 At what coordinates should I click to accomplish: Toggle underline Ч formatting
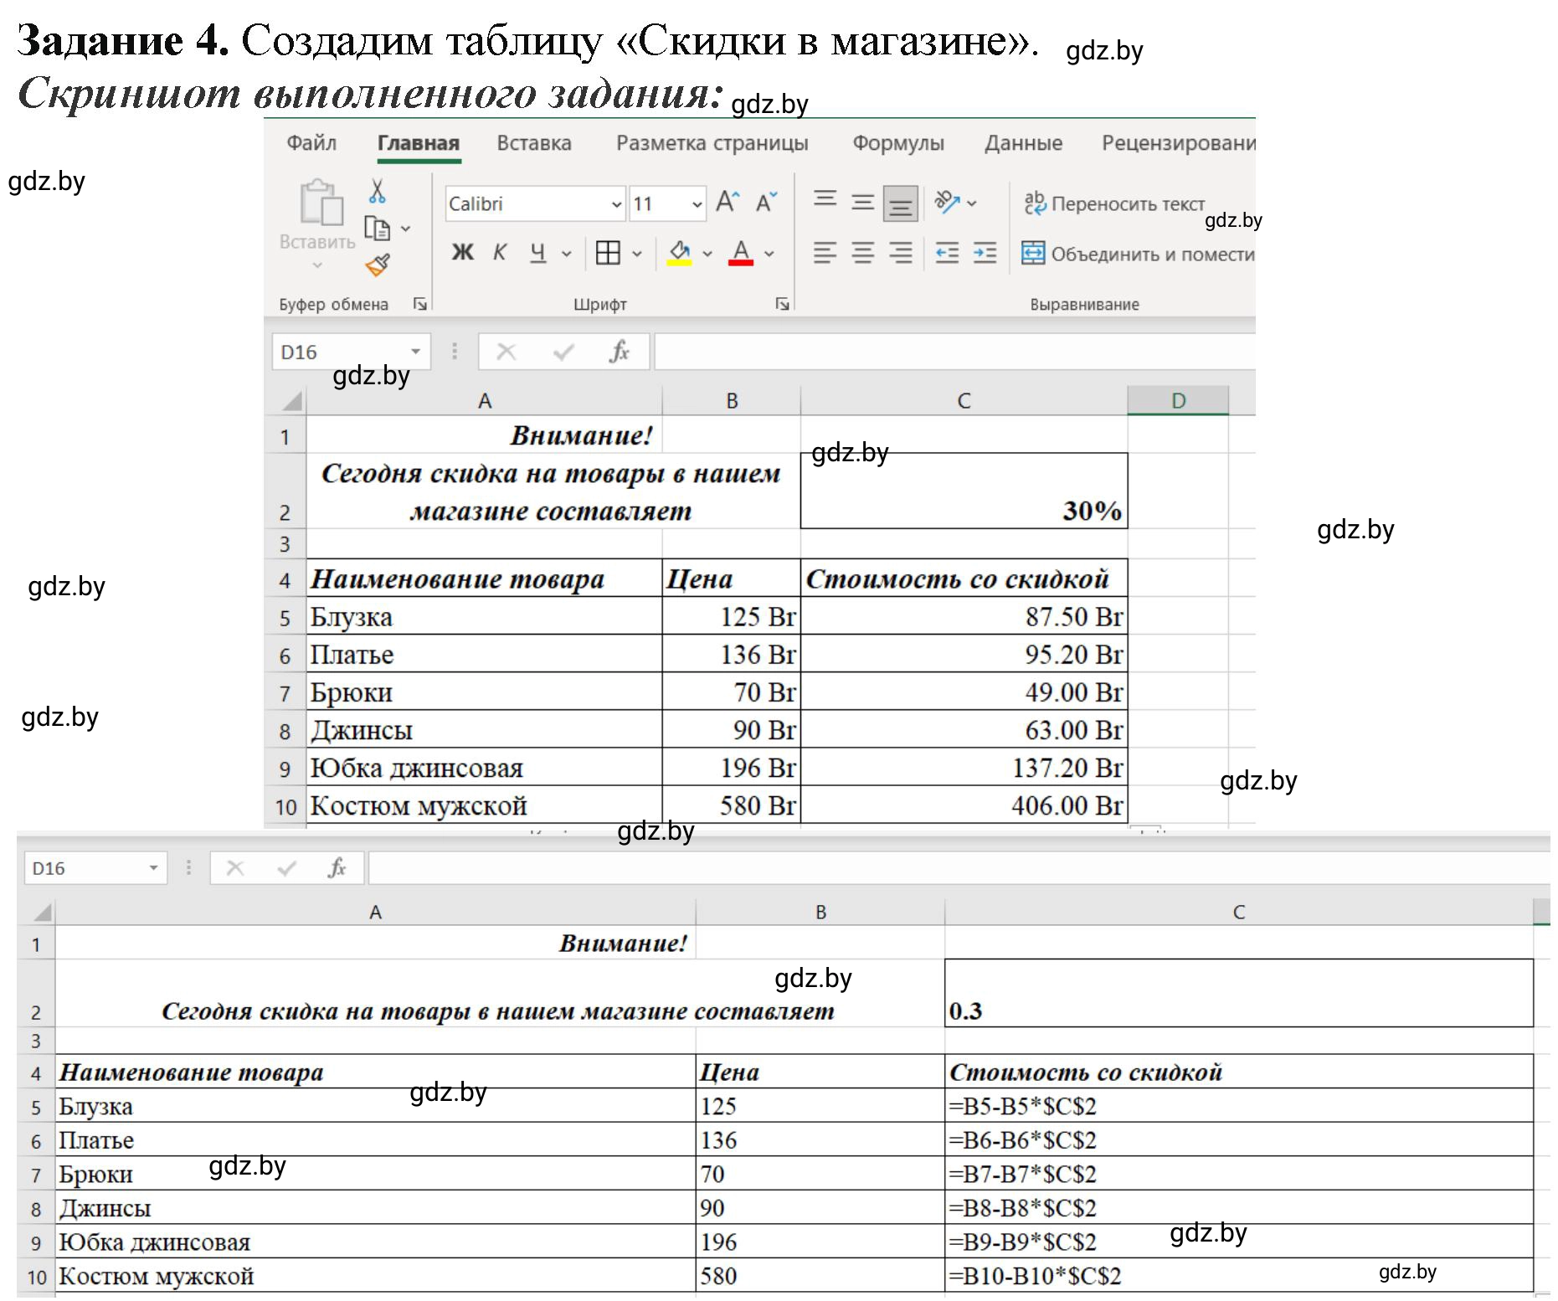pyautogui.click(x=538, y=252)
